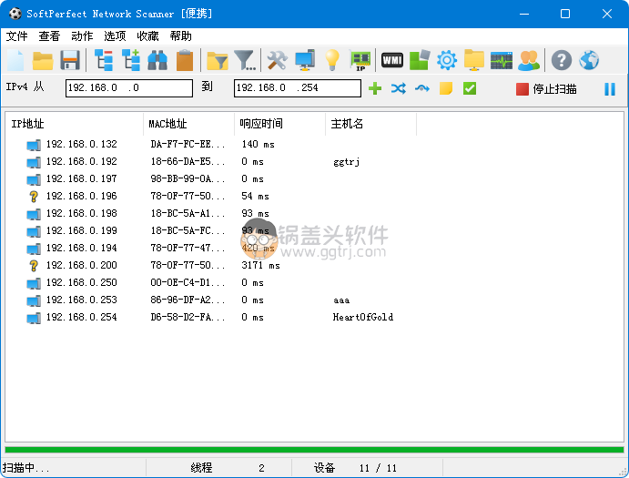629x478 pixels.
Task: Open options with wrench and hammer icon
Action: click(278, 61)
